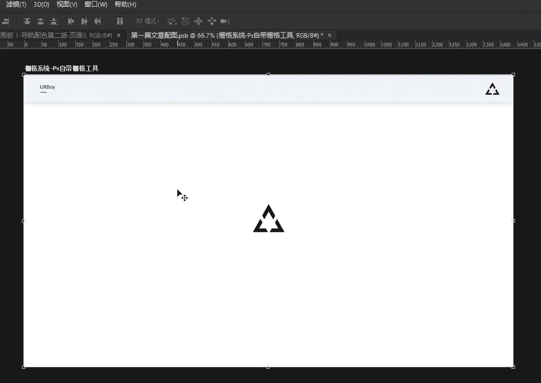Open the 滤镜(T) filter menu
Screen dimensions: 541x383
pyautogui.click(x=16, y=5)
